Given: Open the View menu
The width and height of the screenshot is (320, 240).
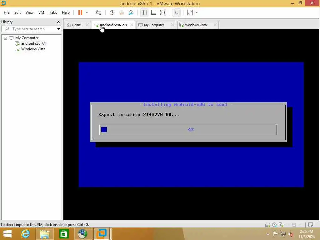Looking at the screenshot, I should [x=29, y=12].
